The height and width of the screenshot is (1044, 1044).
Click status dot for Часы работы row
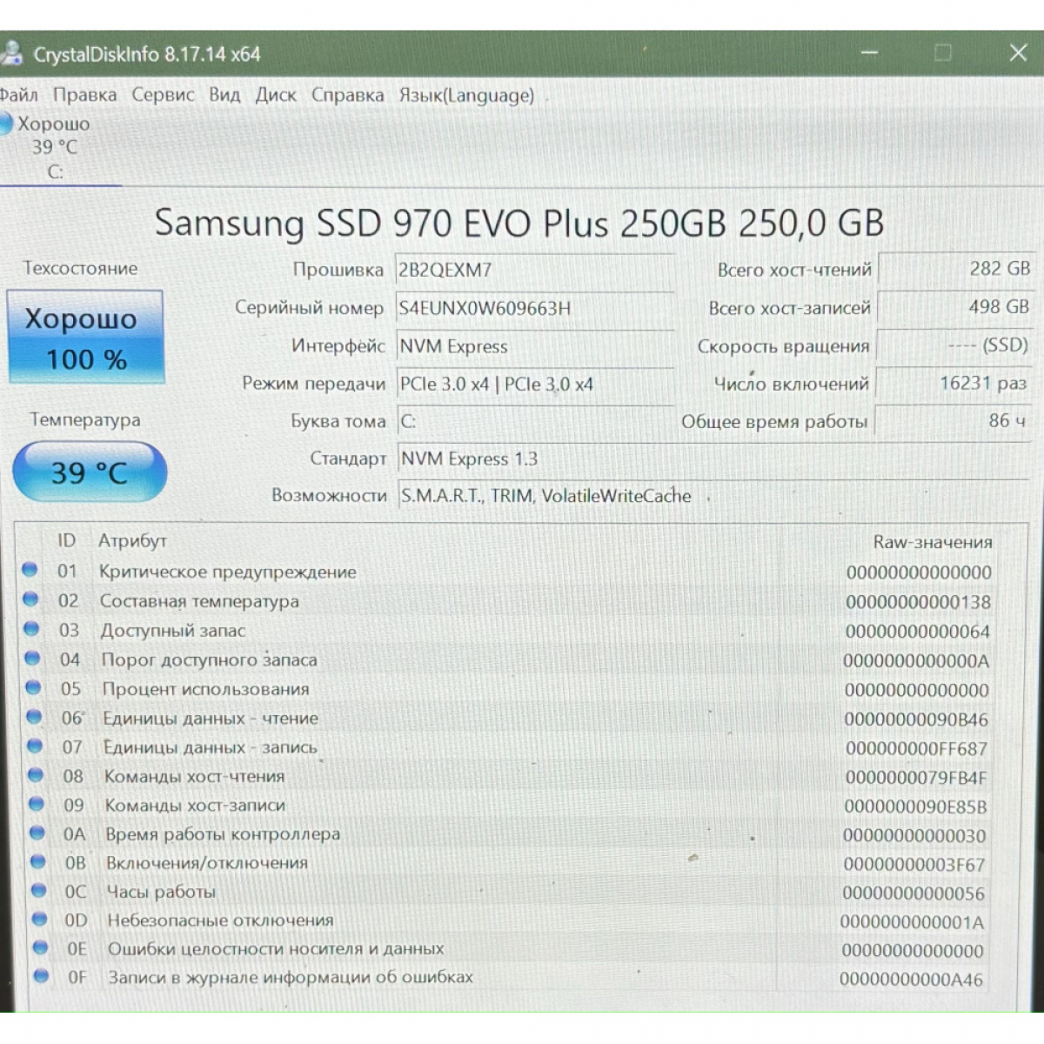[39, 890]
